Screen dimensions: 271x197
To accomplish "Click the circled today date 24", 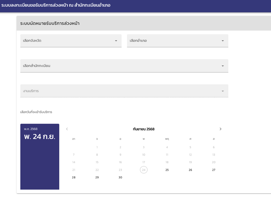I will pos(144,170).
